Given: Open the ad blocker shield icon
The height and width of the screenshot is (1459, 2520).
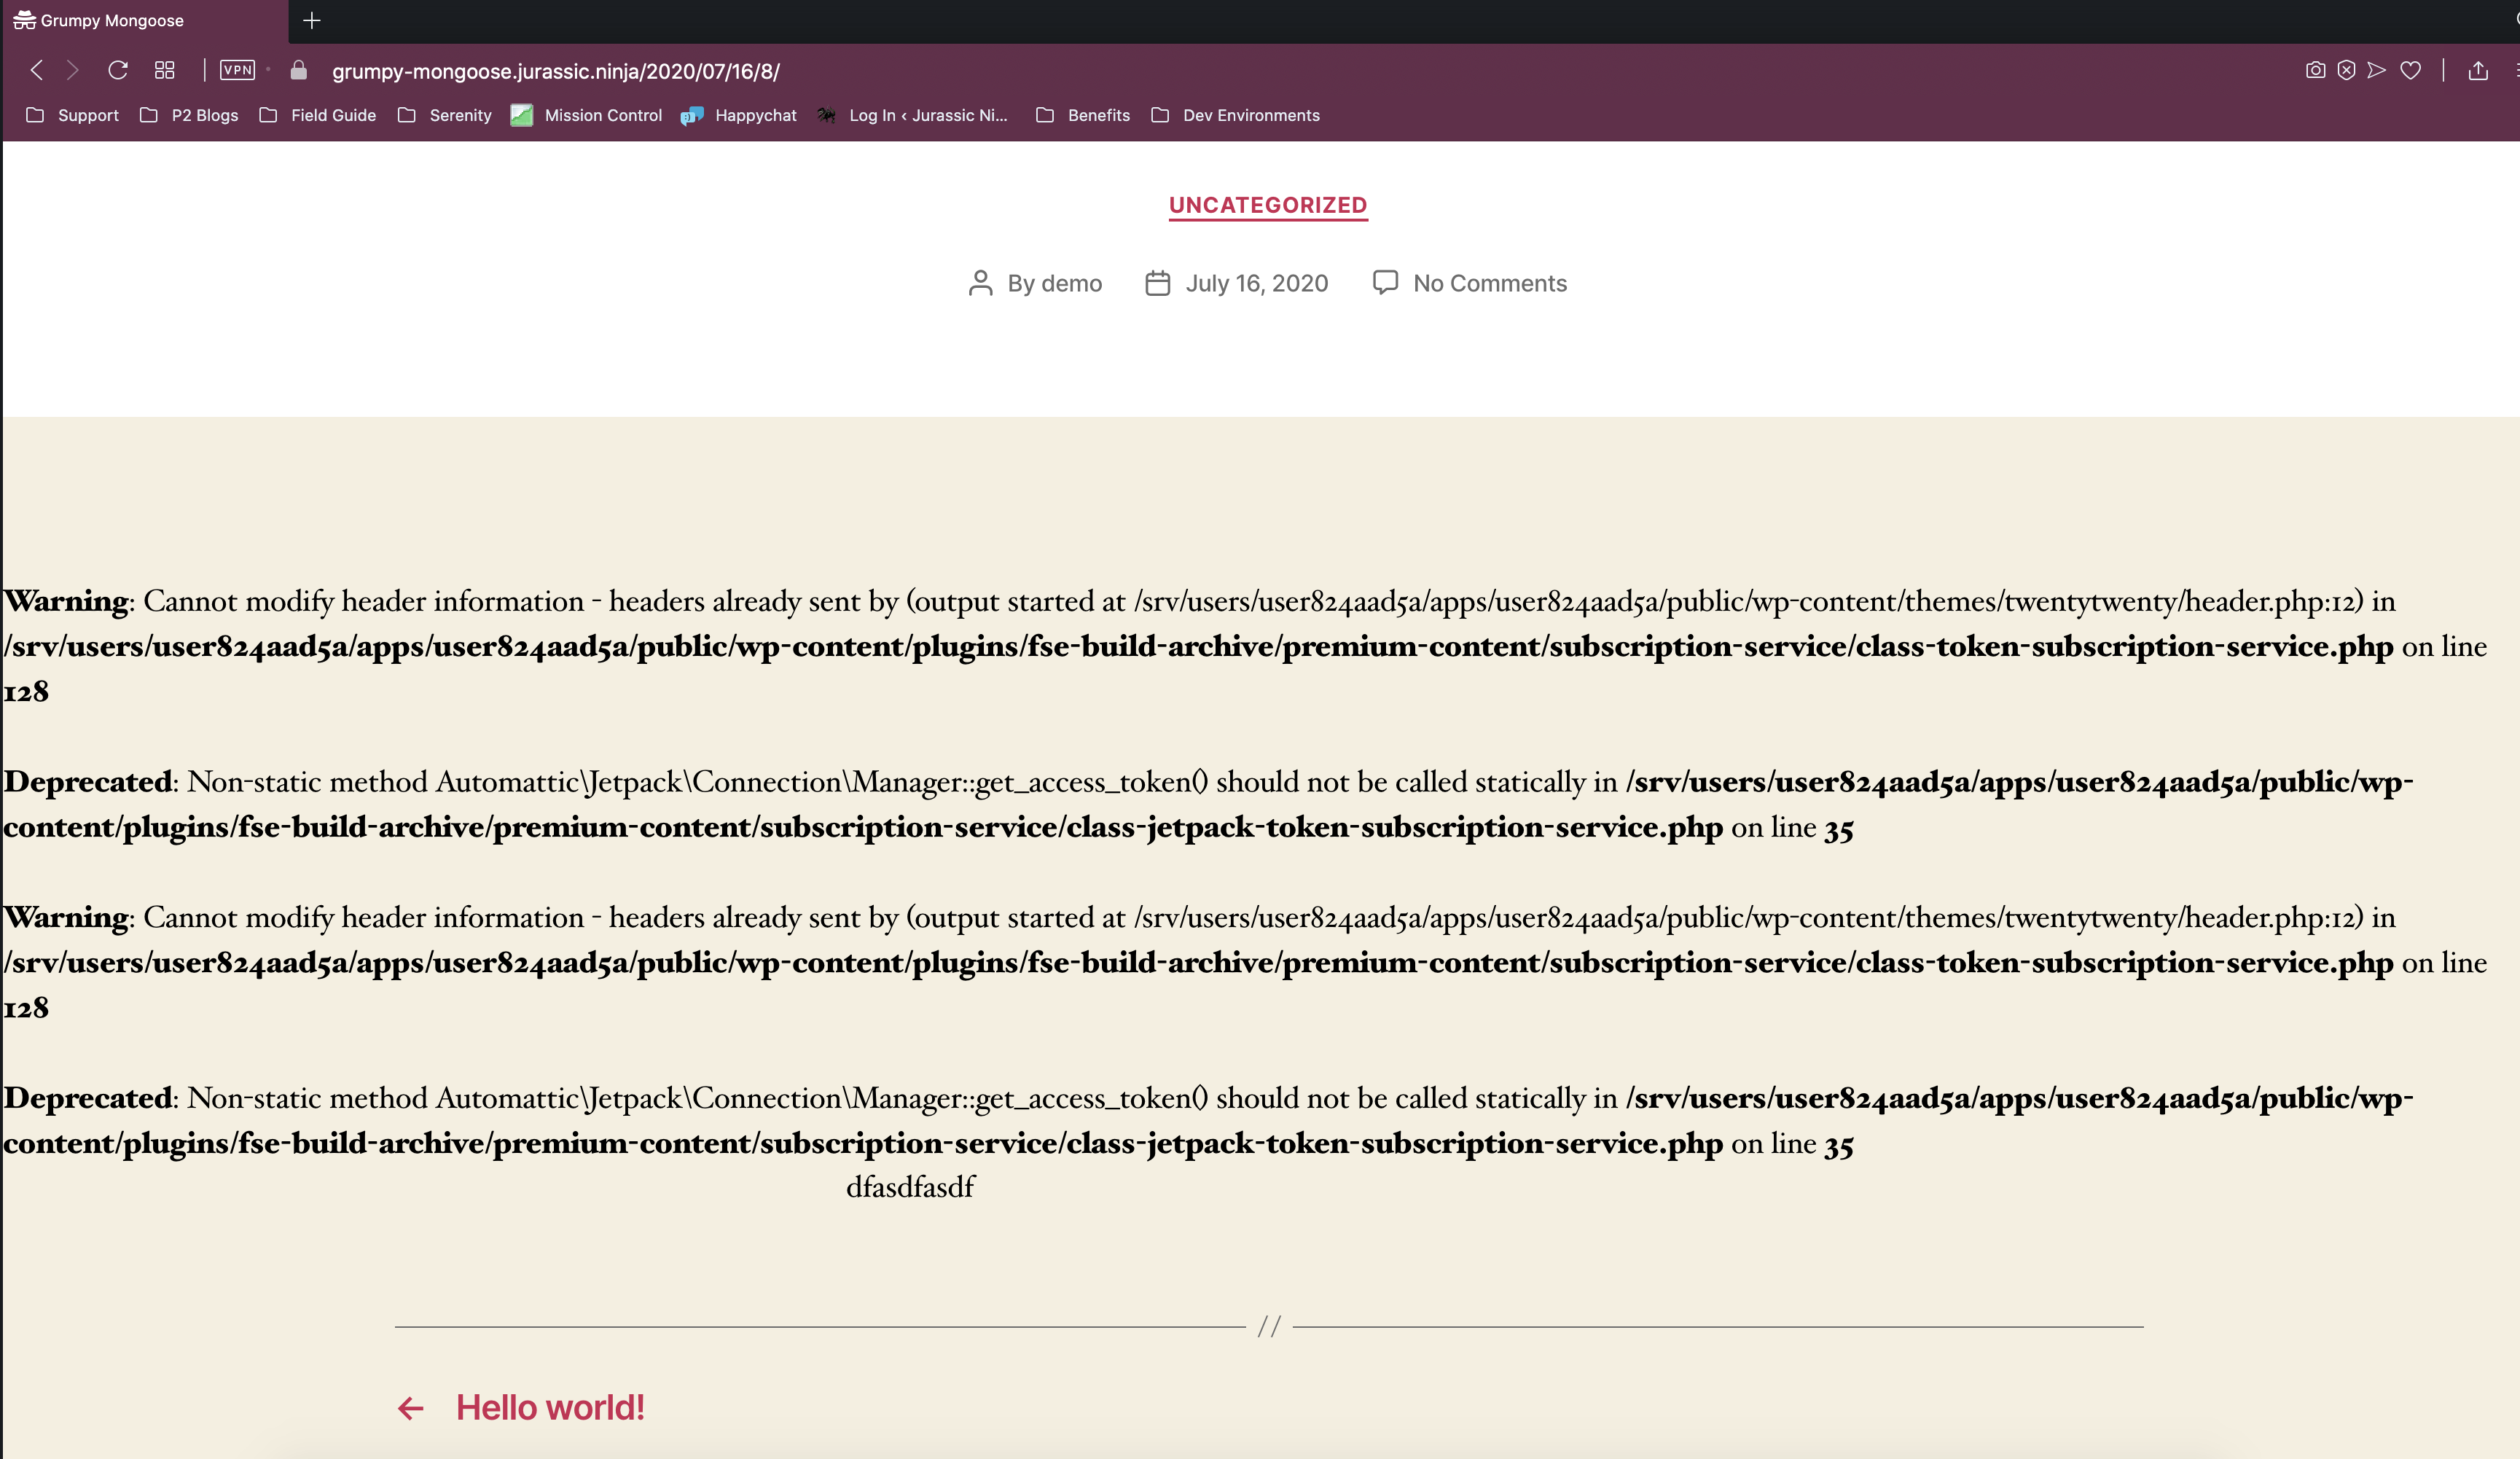Looking at the screenshot, I should pos(2346,70).
